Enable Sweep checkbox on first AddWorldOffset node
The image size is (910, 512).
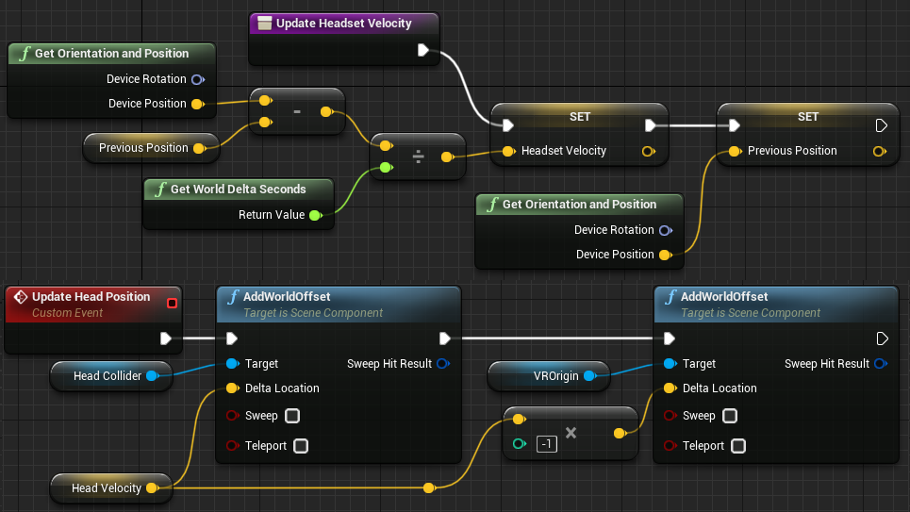tap(292, 416)
